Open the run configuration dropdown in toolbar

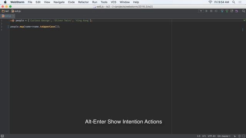tap(201, 11)
